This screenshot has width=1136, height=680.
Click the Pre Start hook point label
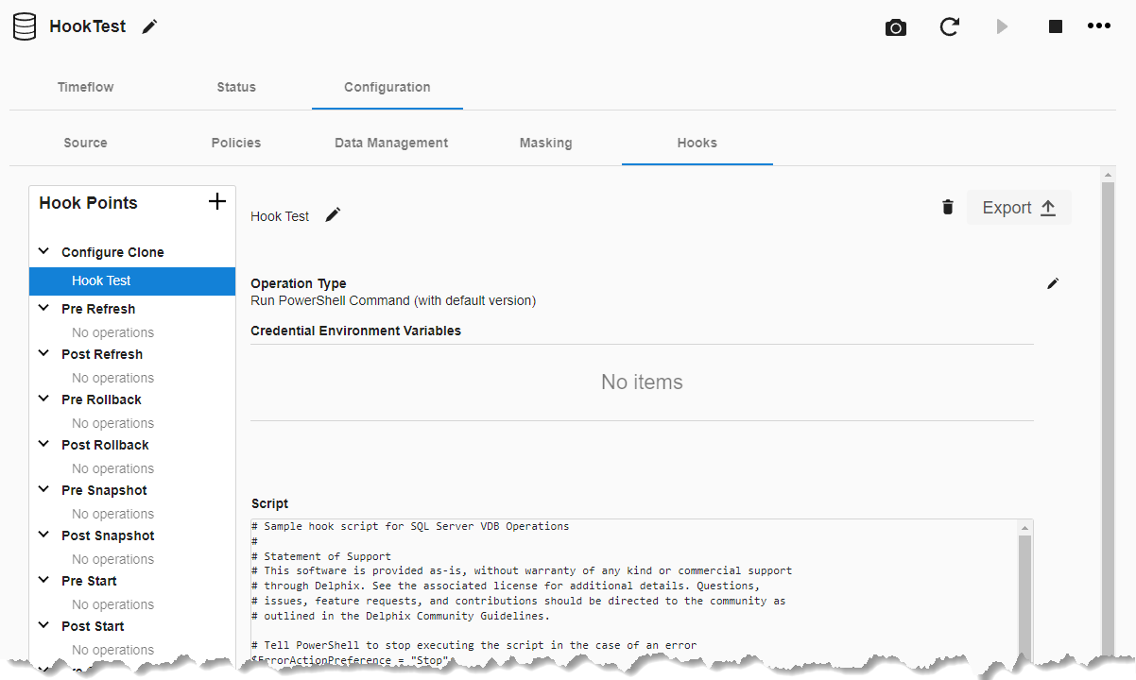pyautogui.click(x=90, y=581)
